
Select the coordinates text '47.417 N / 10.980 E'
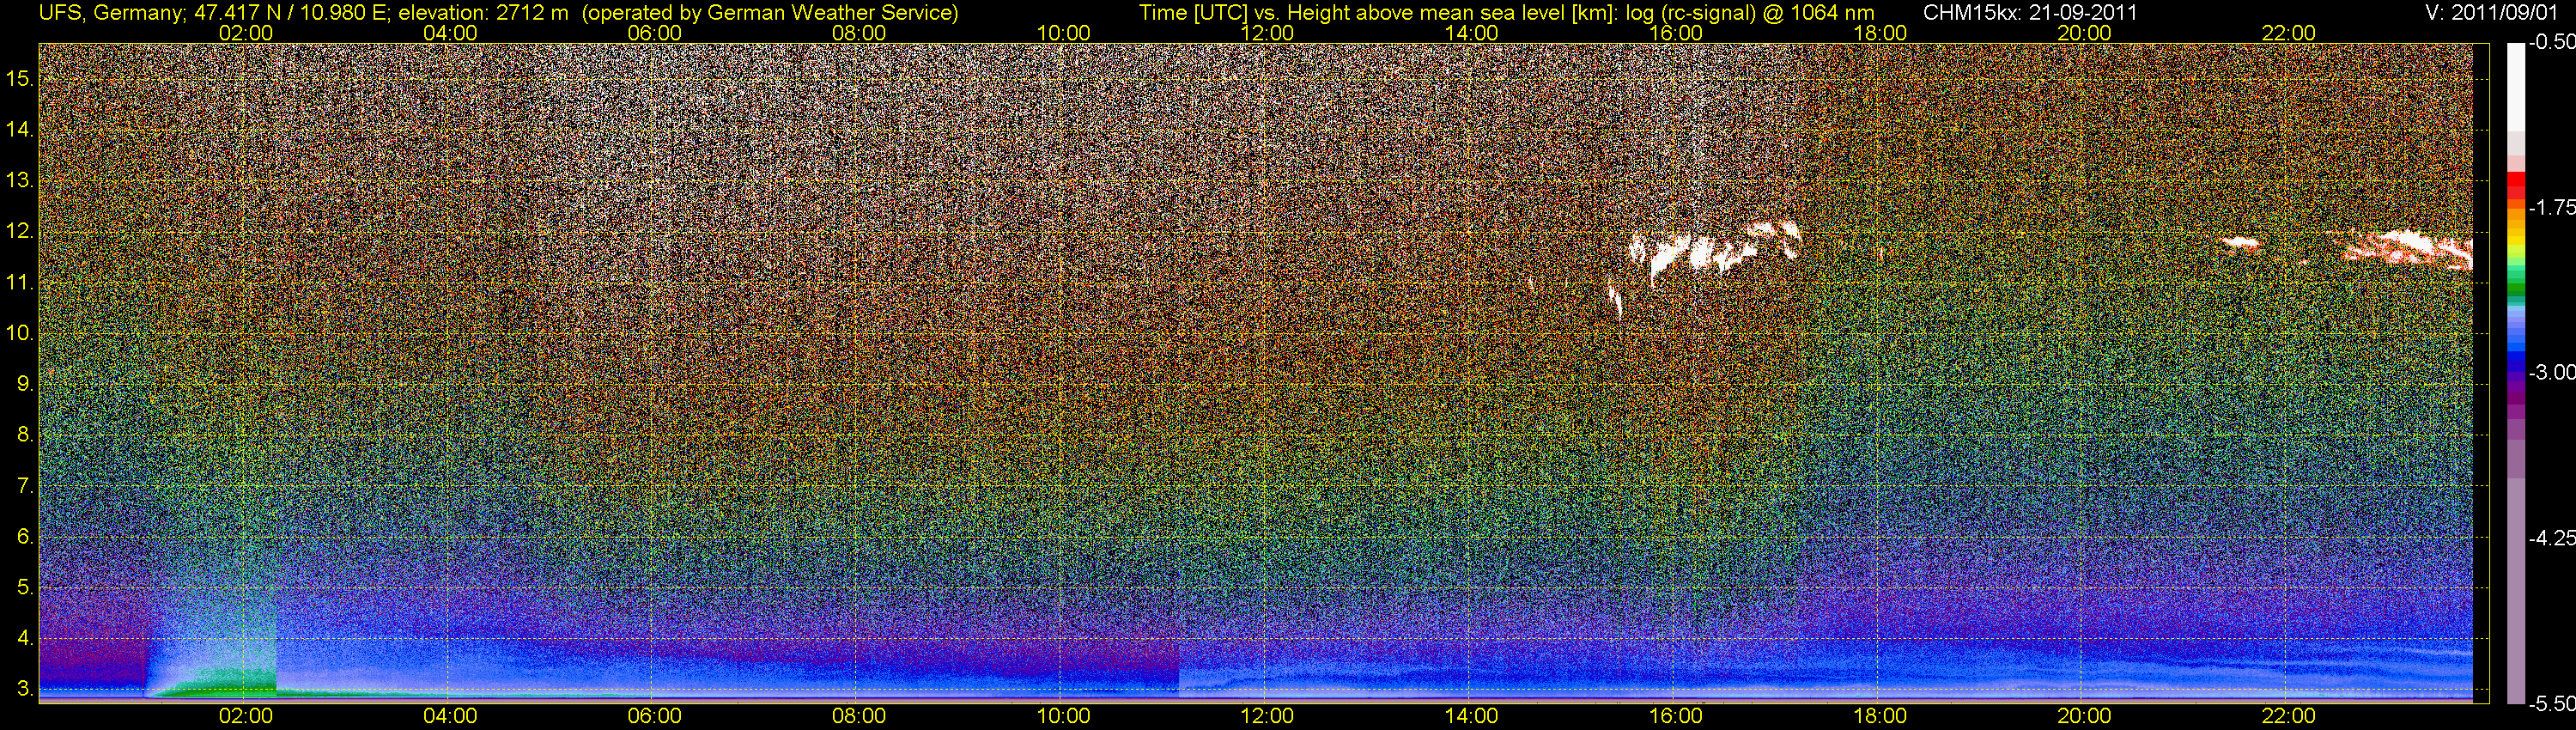(290, 13)
